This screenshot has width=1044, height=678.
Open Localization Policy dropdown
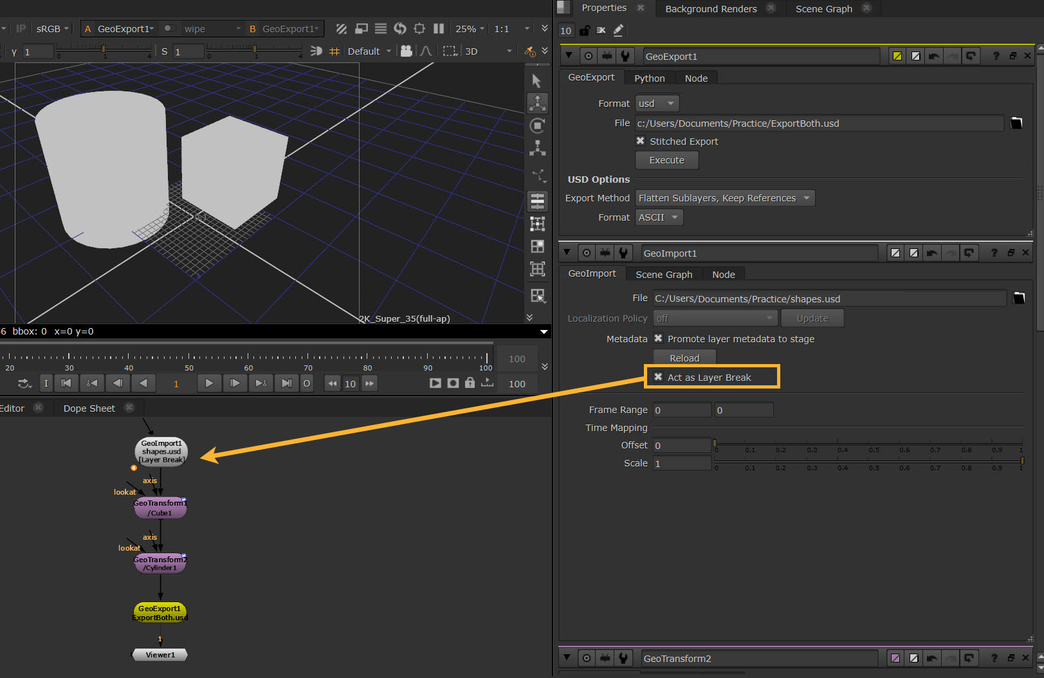715,318
